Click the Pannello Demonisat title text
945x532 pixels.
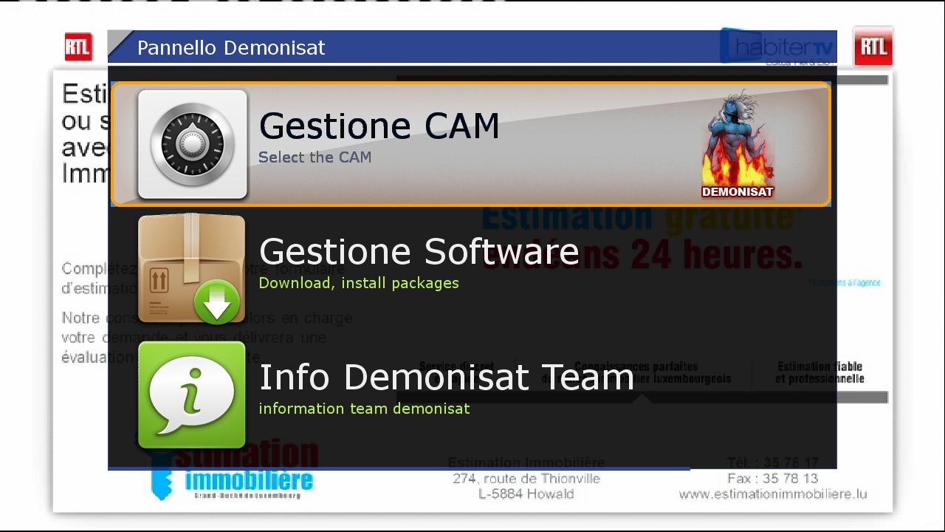click(231, 48)
